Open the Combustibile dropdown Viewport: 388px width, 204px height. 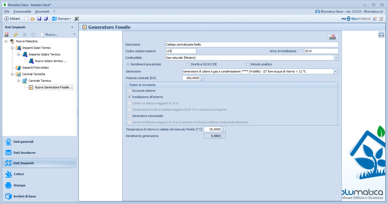[x=336, y=58]
